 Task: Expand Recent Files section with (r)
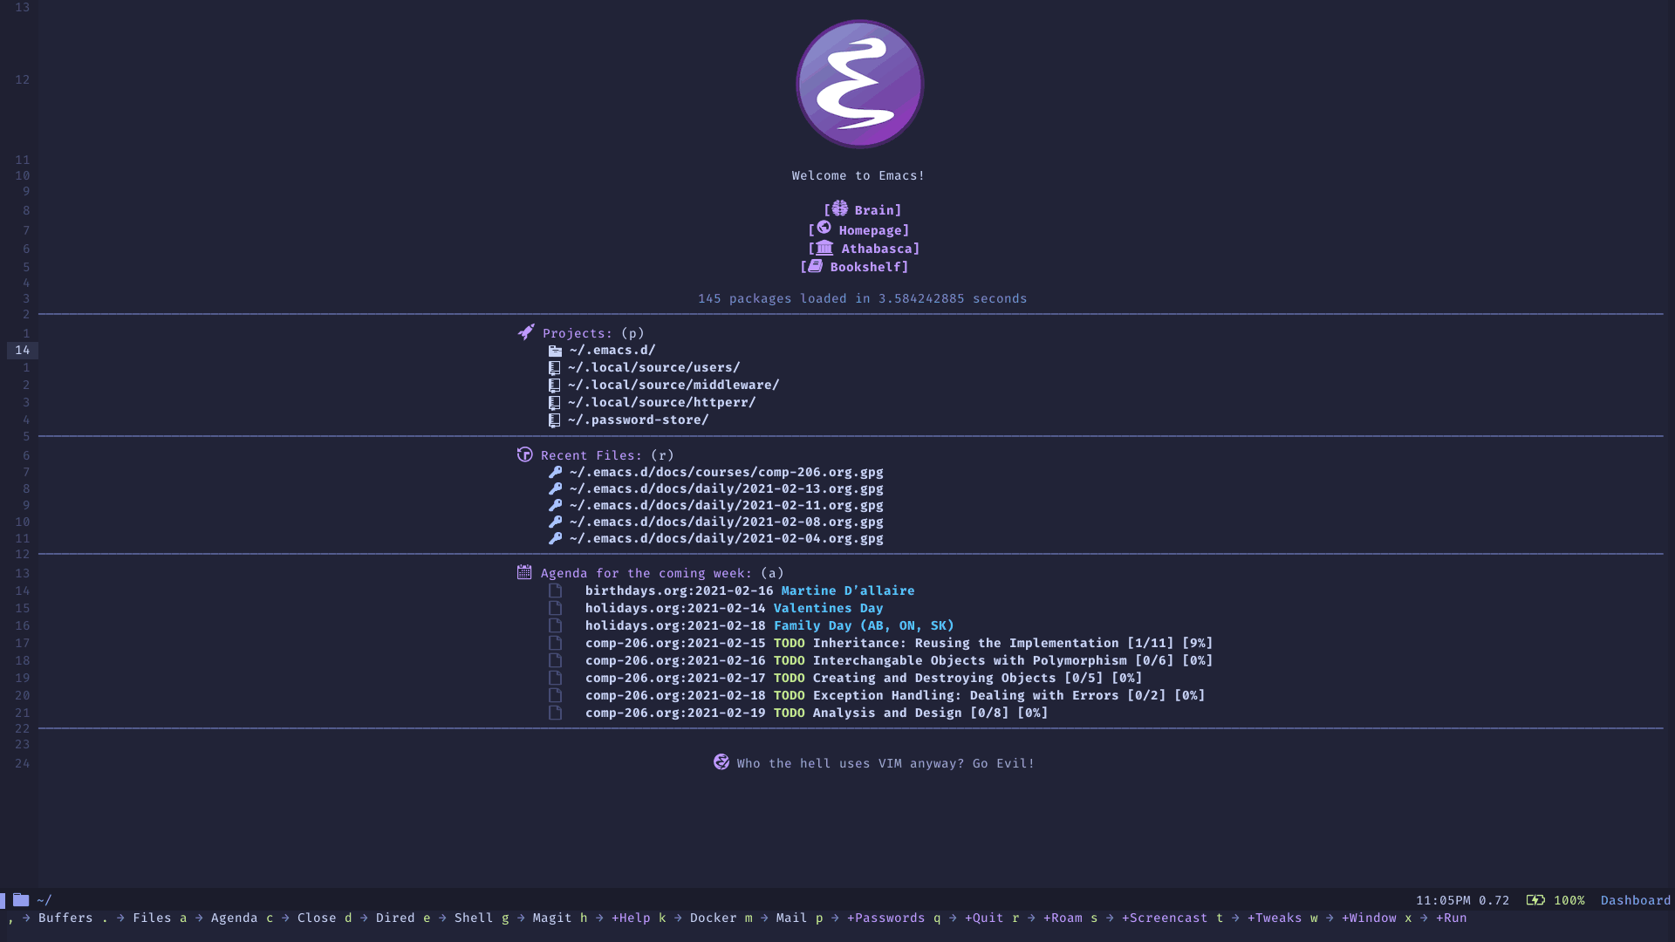click(591, 454)
